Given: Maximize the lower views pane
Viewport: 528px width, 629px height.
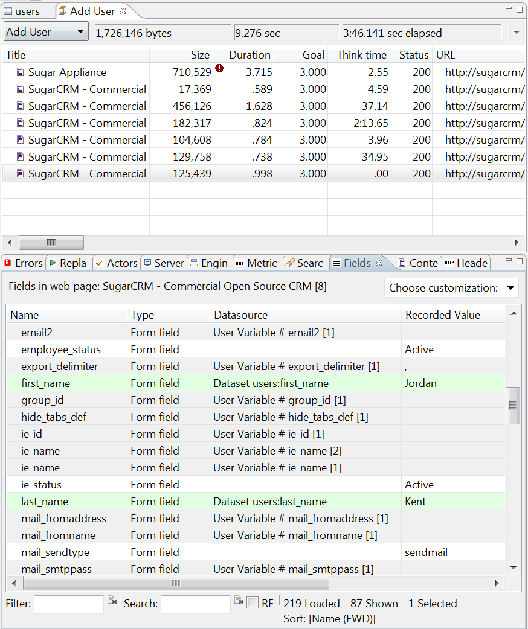Looking at the screenshot, I should pyautogui.click(x=519, y=261).
